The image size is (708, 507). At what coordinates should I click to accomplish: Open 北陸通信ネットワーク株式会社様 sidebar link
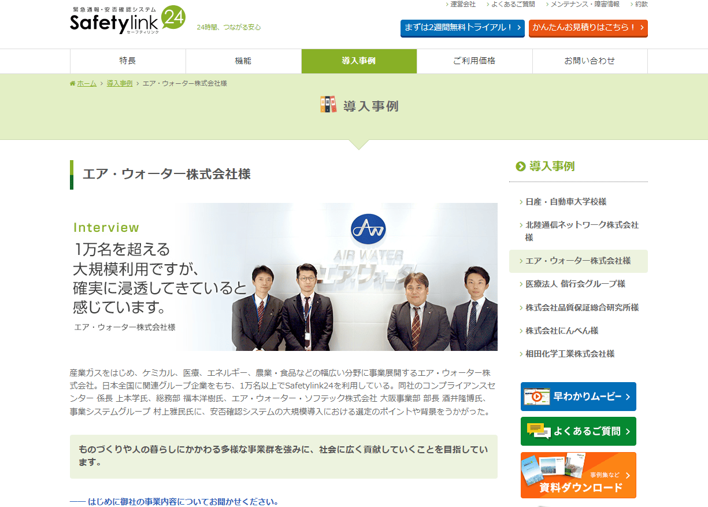582,231
